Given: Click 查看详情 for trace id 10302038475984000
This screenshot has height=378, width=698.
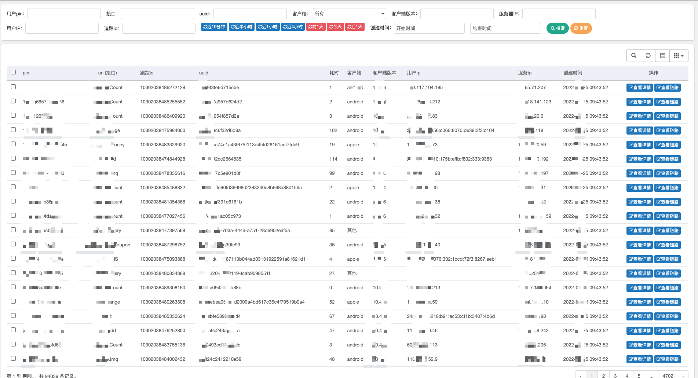Looking at the screenshot, I should (x=640, y=131).
